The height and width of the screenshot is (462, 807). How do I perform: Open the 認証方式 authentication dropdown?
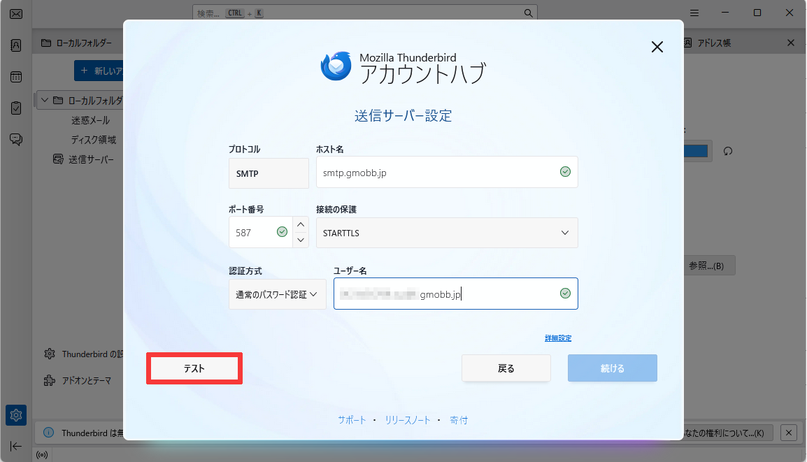click(277, 294)
